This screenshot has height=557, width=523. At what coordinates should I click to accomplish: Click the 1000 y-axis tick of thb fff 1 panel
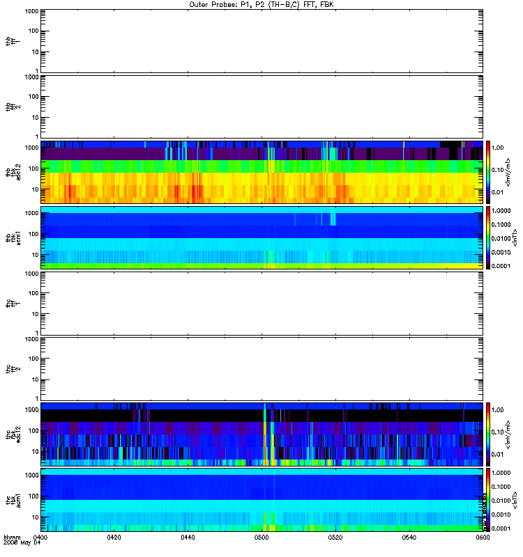(x=31, y=11)
